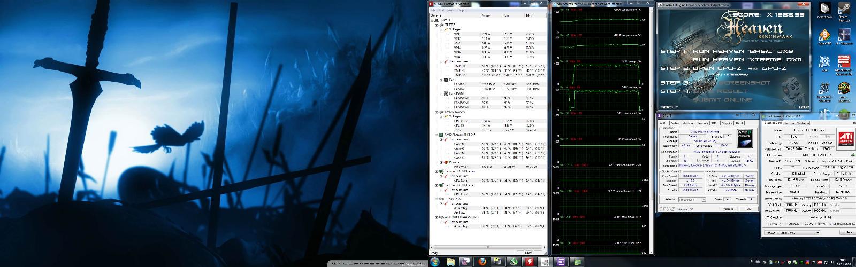Viewport: 856px width, 267px height.
Task: Click the Powers flame icon in HWMonitor
Action: [x=446, y=162]
